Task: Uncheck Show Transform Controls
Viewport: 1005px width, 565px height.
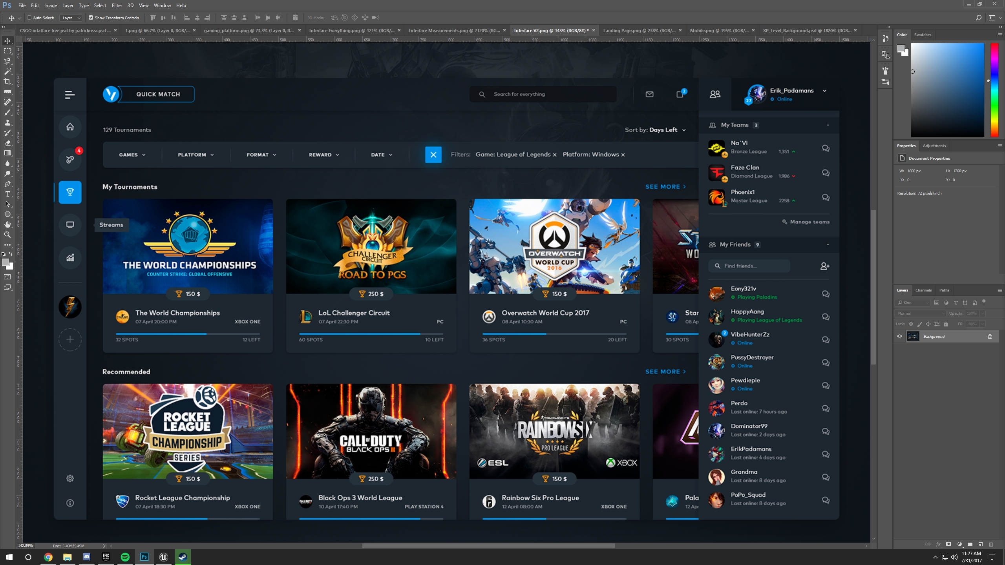Action: 91,18
